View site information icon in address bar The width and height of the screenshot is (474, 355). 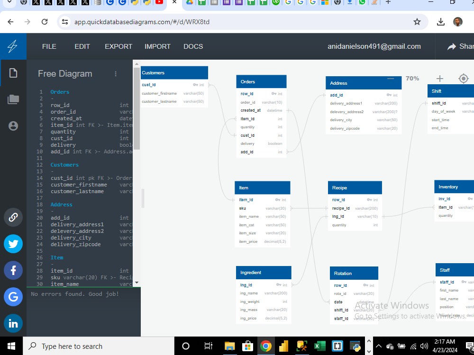[x=64, y=22]
